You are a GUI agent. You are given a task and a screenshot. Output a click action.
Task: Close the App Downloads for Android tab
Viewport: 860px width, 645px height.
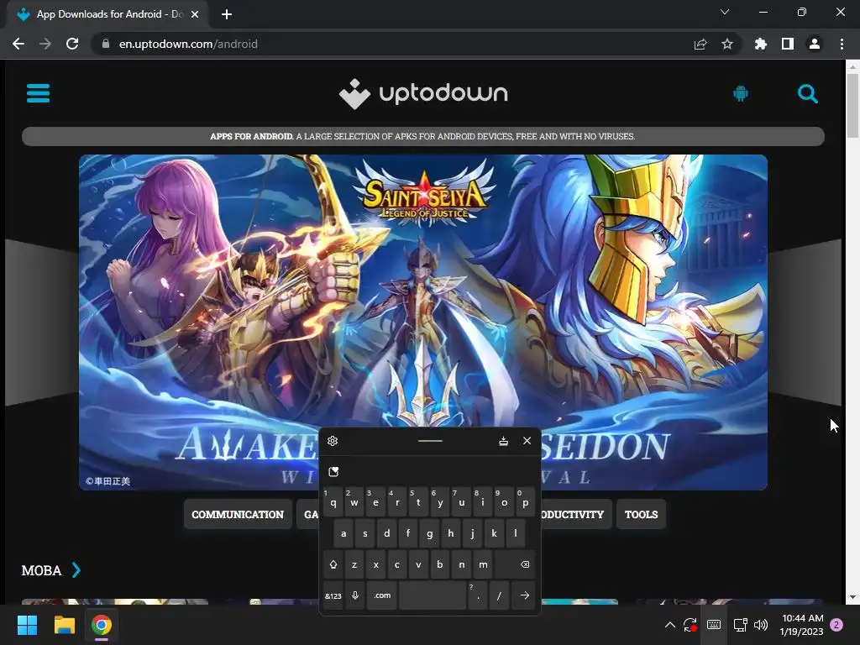click(195, 14)
